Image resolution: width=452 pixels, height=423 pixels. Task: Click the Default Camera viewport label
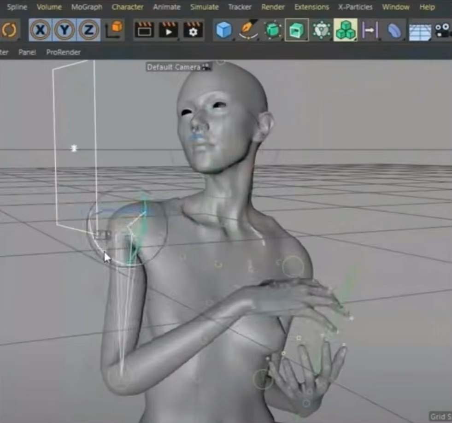click(x=174, y=67)
